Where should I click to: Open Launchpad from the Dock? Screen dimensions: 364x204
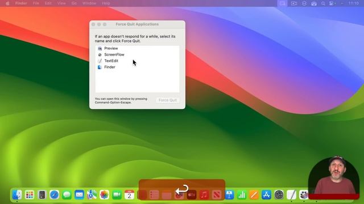coord(30,195)
